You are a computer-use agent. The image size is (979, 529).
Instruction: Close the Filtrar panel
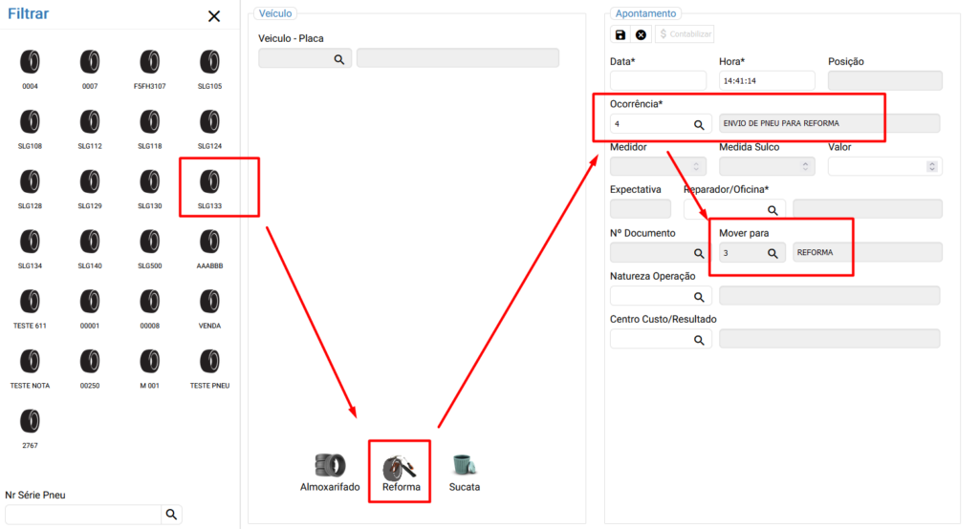[x=214, y=16]
